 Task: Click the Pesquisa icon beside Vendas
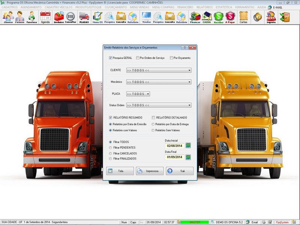158,17
